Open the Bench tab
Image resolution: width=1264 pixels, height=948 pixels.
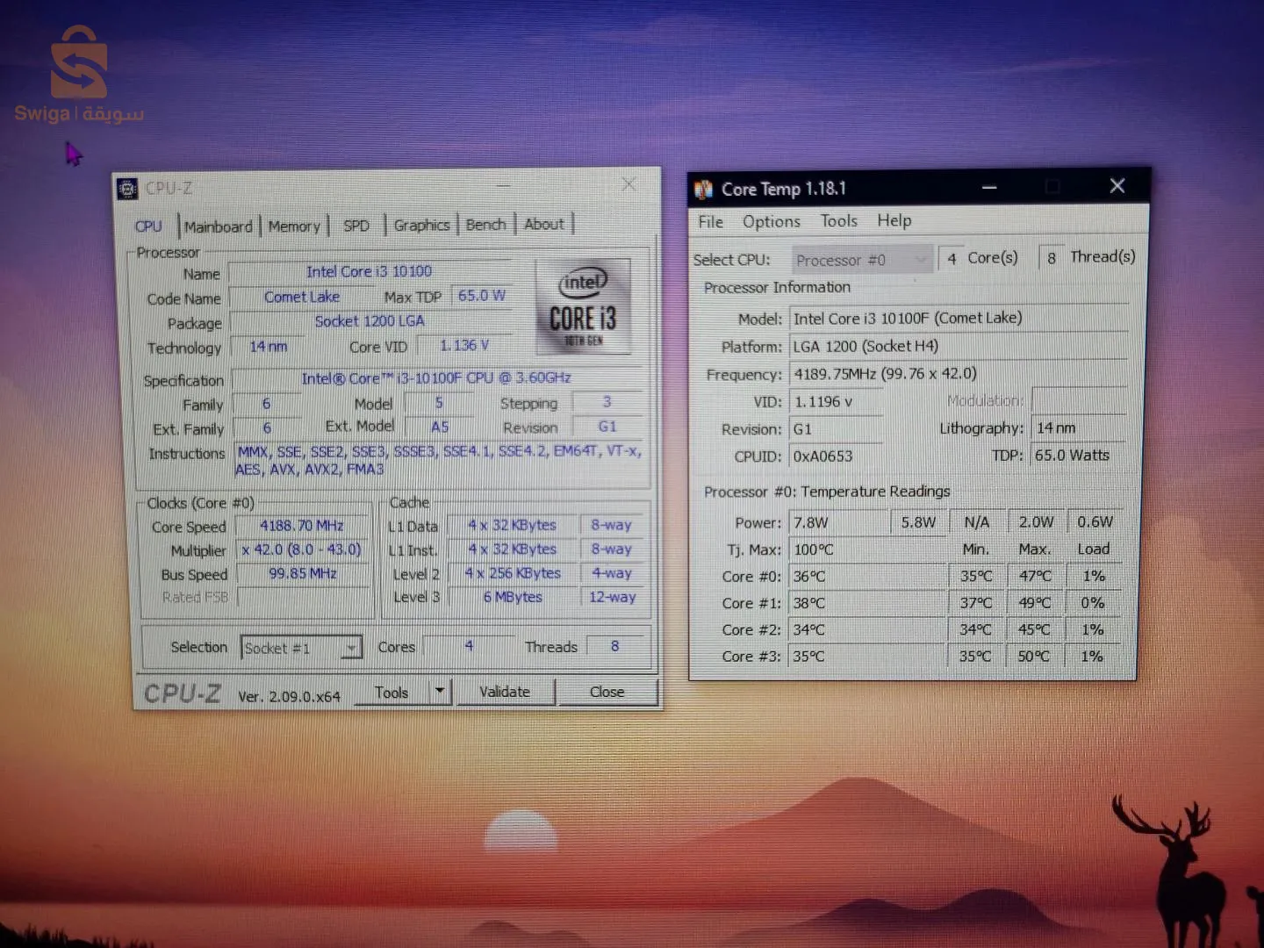click(485, 225)
